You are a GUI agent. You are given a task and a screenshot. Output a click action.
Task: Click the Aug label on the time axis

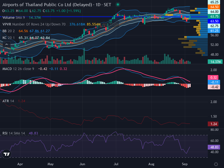pyautogui.click(x=151, y=164)
